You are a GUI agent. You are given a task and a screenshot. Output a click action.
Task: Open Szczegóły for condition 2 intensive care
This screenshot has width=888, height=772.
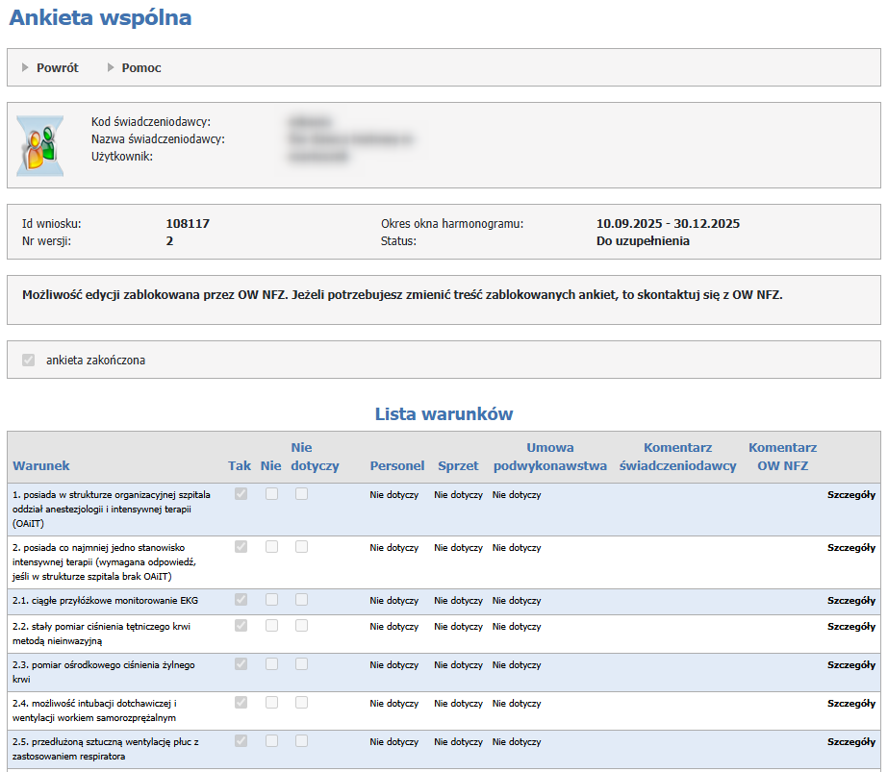(851, 548)
